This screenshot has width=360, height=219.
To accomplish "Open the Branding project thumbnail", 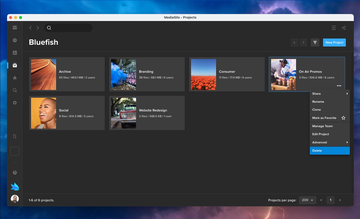I will pyautogui.click(x=123, y=74).
